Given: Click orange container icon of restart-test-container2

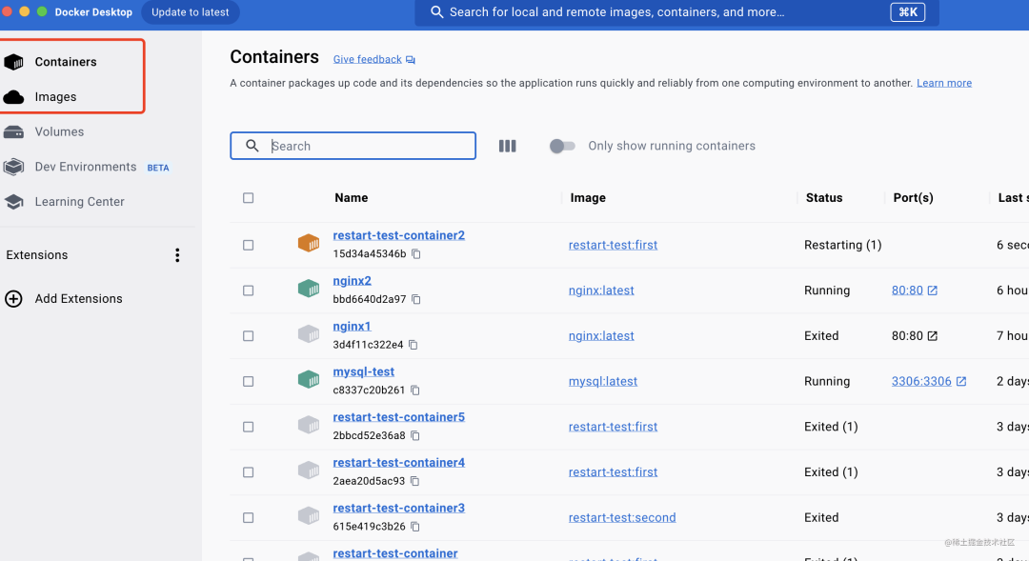Looking at the screenshot, I should (x=309, y=244).
